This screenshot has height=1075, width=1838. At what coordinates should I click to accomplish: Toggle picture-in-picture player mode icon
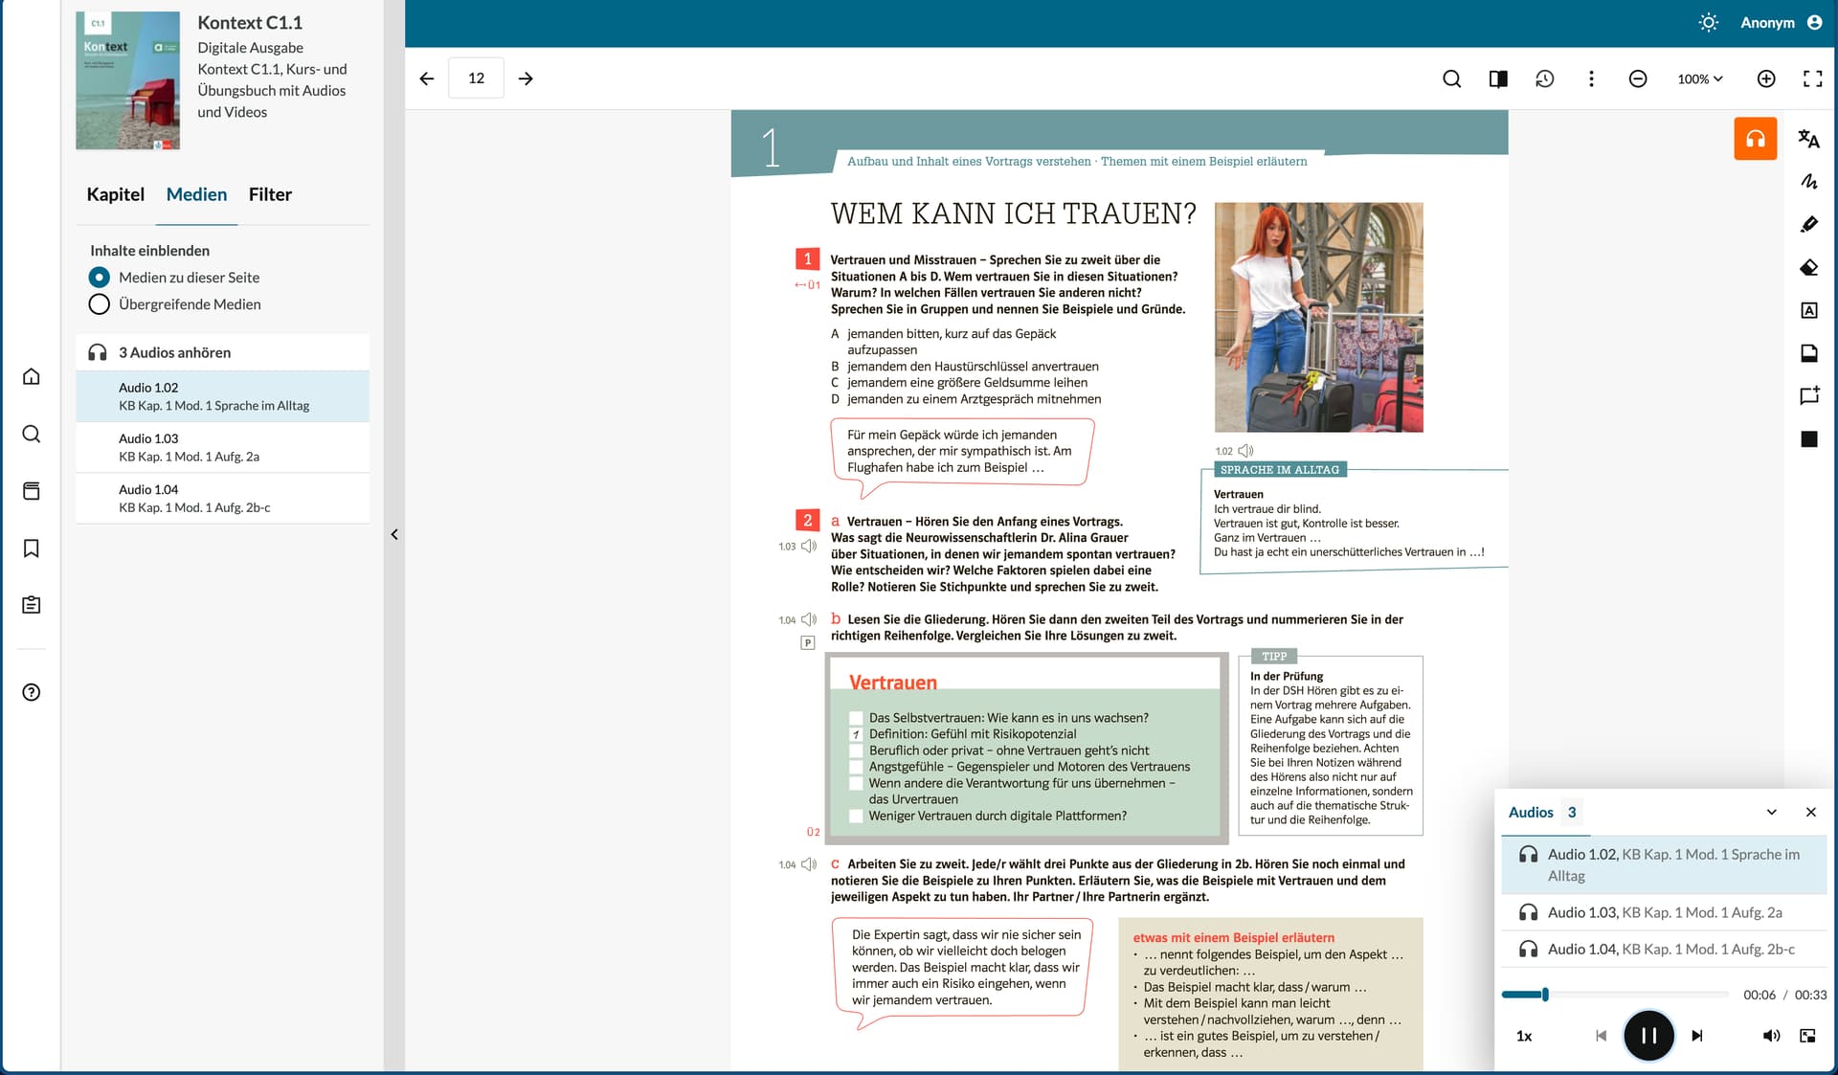pyautogui.click(x=1807, y=1036)
